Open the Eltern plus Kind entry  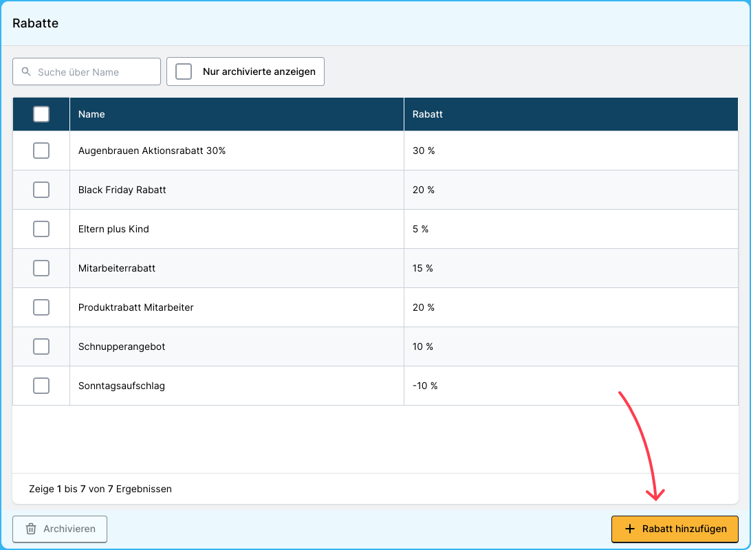tap(113, 229)
